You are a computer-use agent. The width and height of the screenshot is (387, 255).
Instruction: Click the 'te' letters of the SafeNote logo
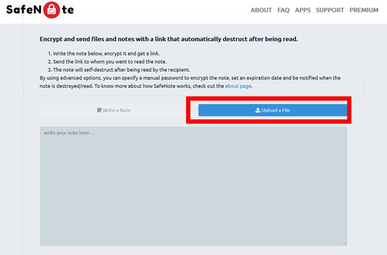click(68, 10)
